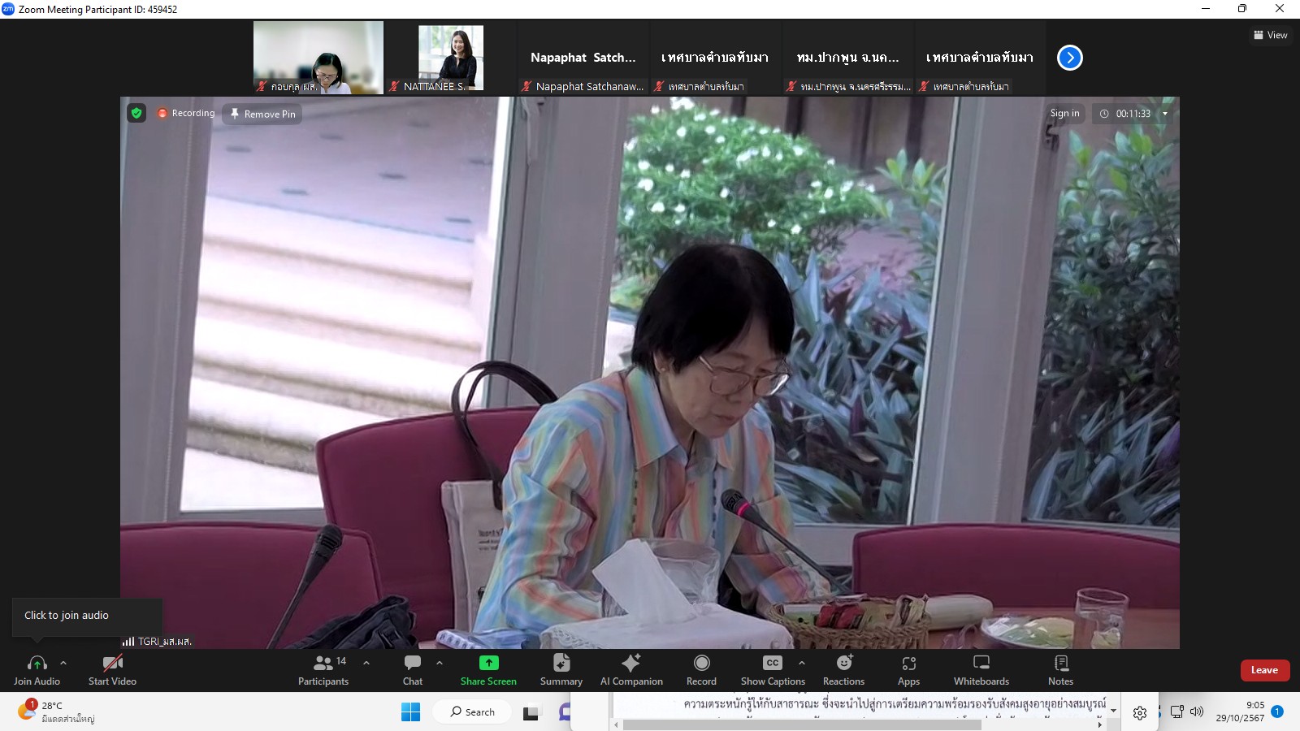Expand Chat options caret
The image size is (1300, 731).
[440, 663]
